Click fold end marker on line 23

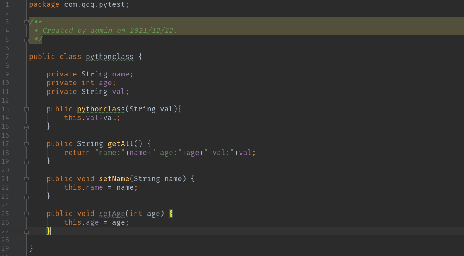(26, 196)
